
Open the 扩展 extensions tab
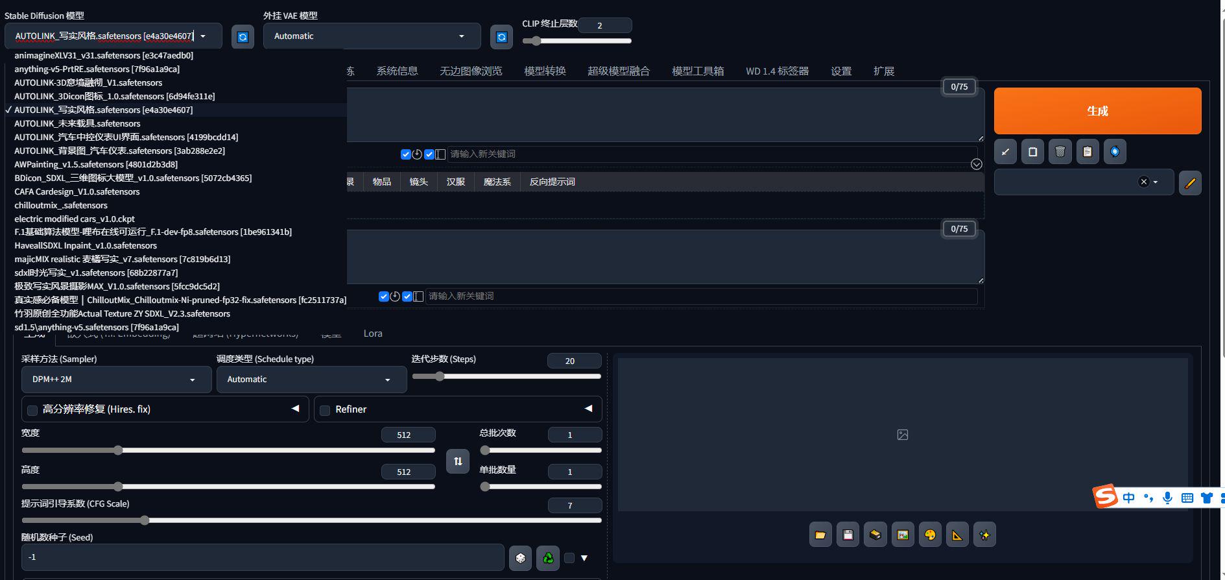[883, 71]
